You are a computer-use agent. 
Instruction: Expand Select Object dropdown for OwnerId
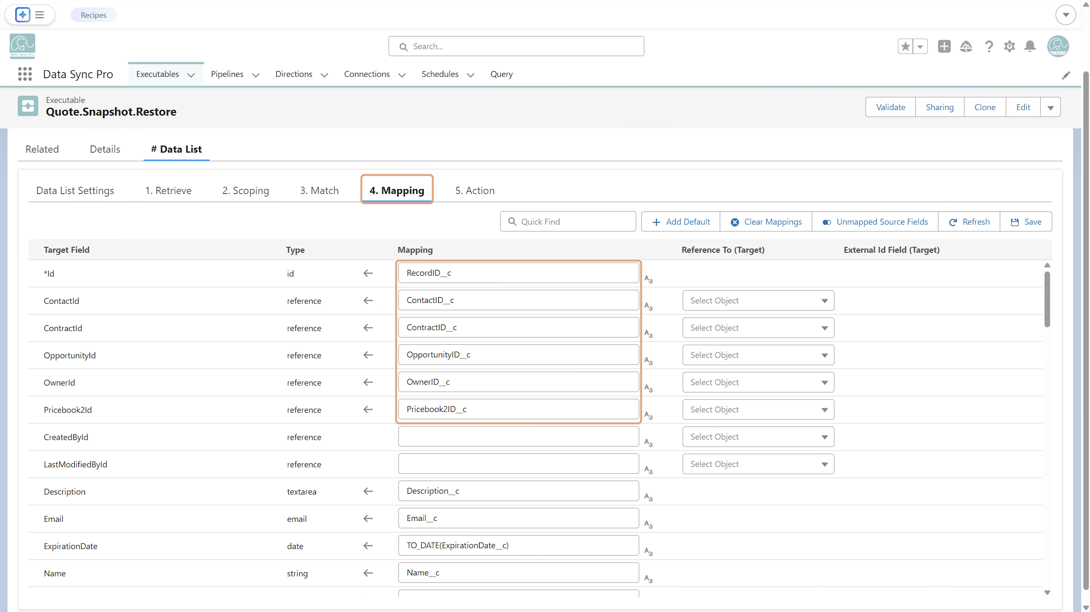[x=758, y=382]
